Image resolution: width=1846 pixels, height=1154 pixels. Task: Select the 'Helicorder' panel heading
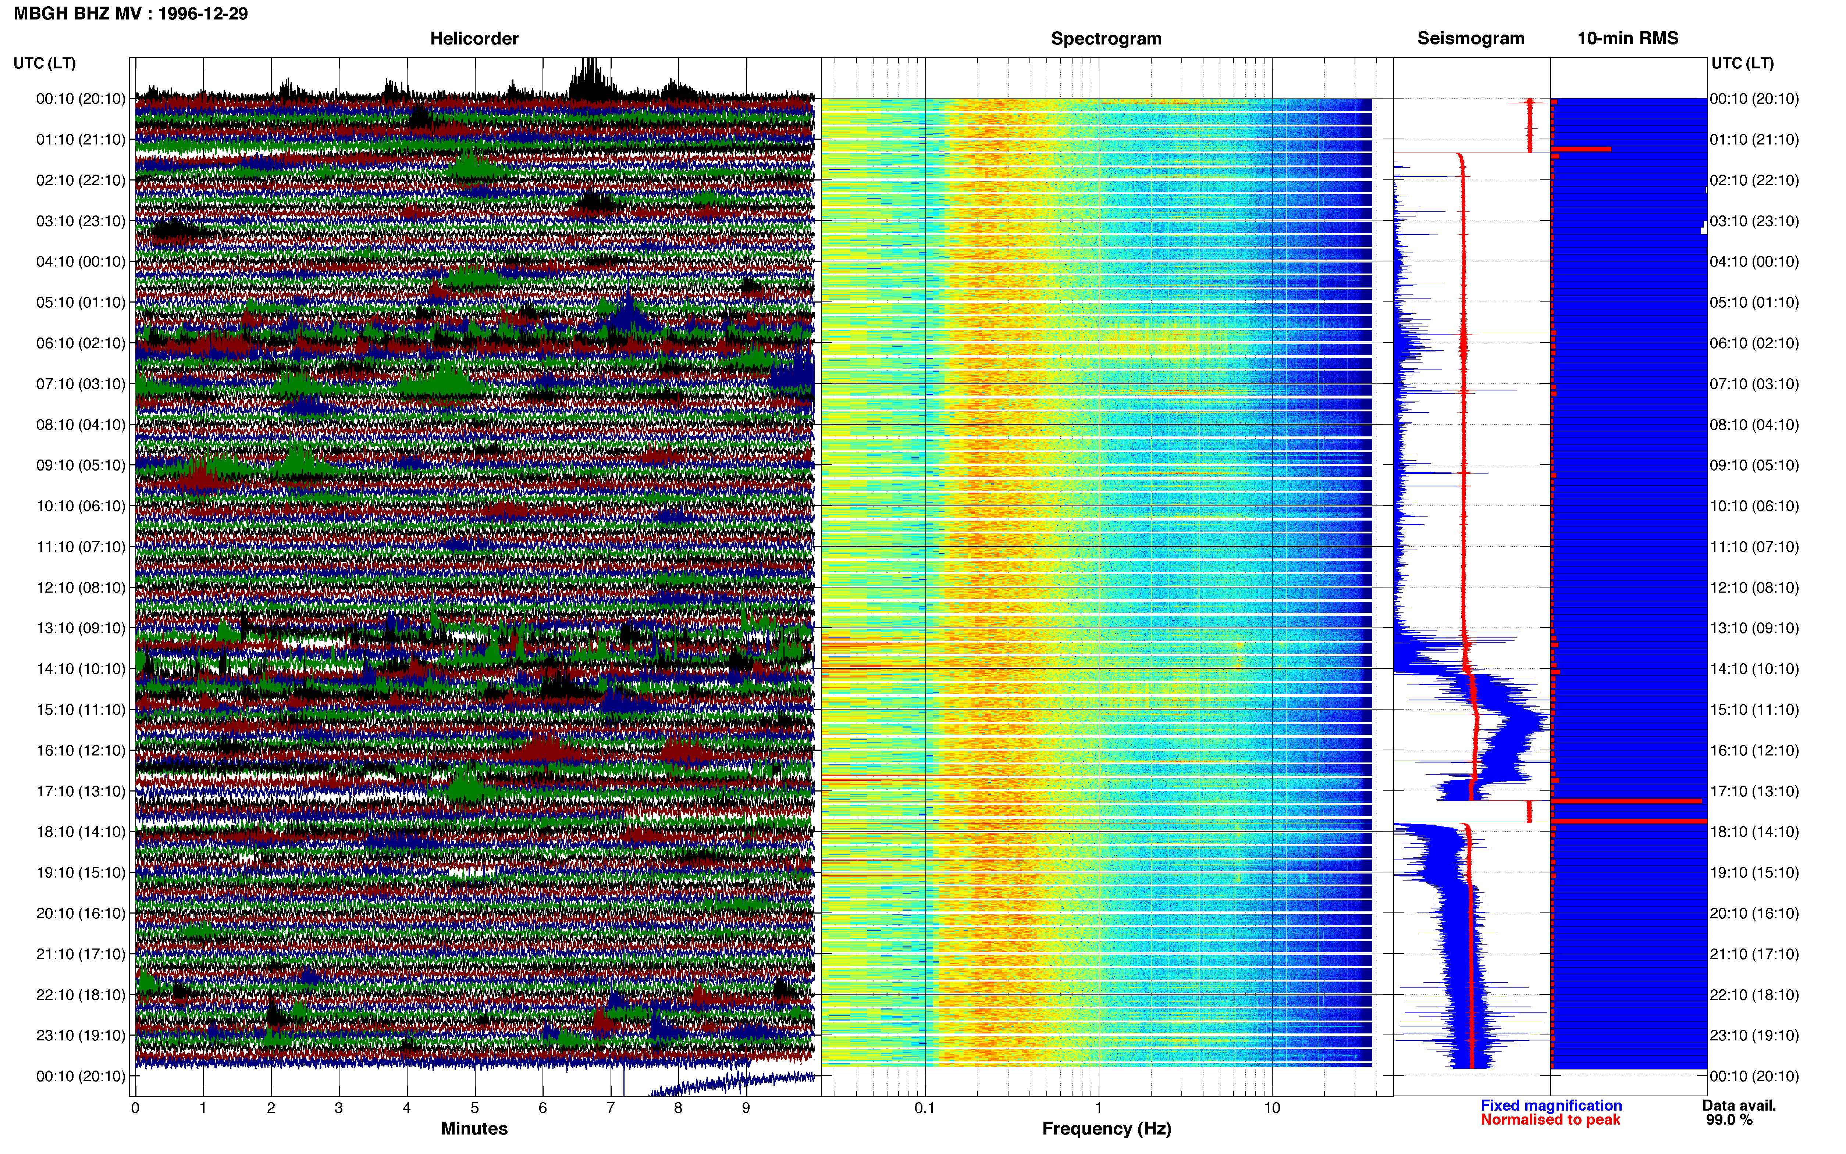pyautogui.click(x=474, y=38)
